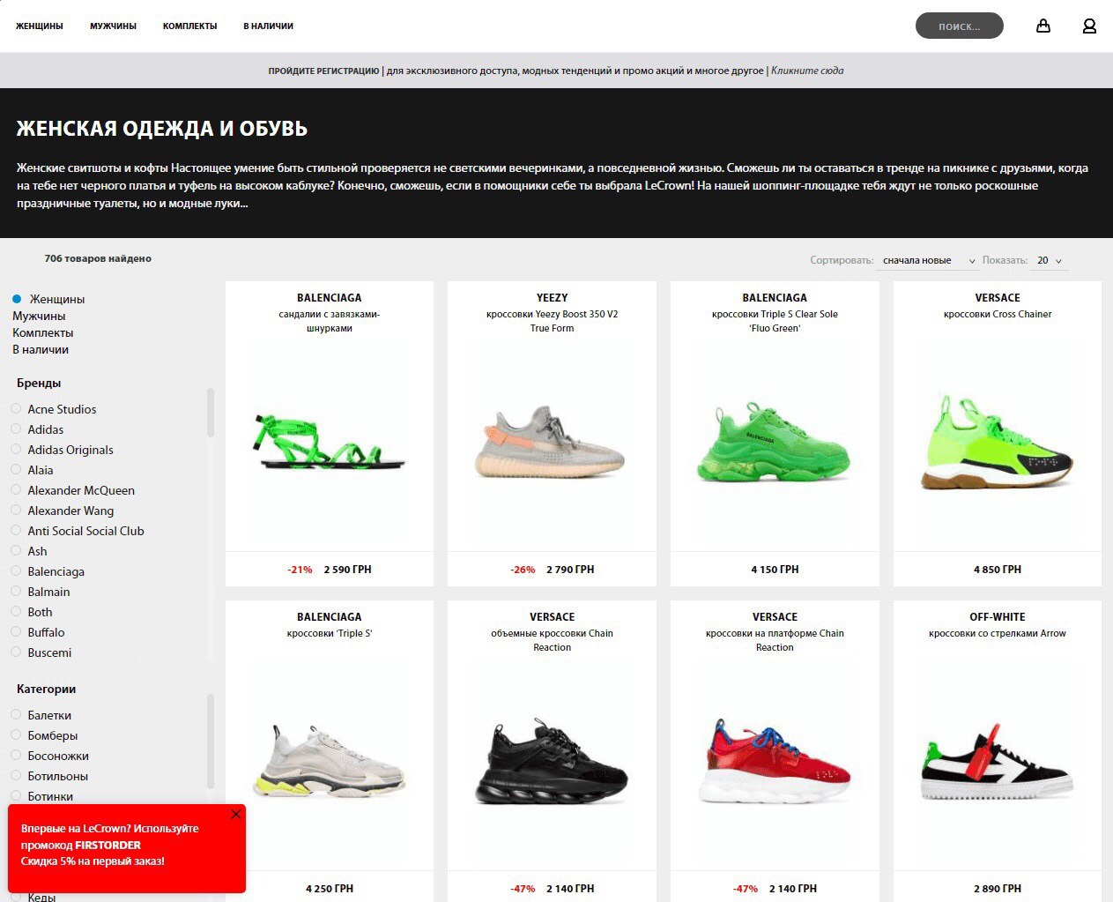The width and height of the screenshot is (1113, 902).
Task: Click the brands list scrollbar
Action: pos(210,413)
